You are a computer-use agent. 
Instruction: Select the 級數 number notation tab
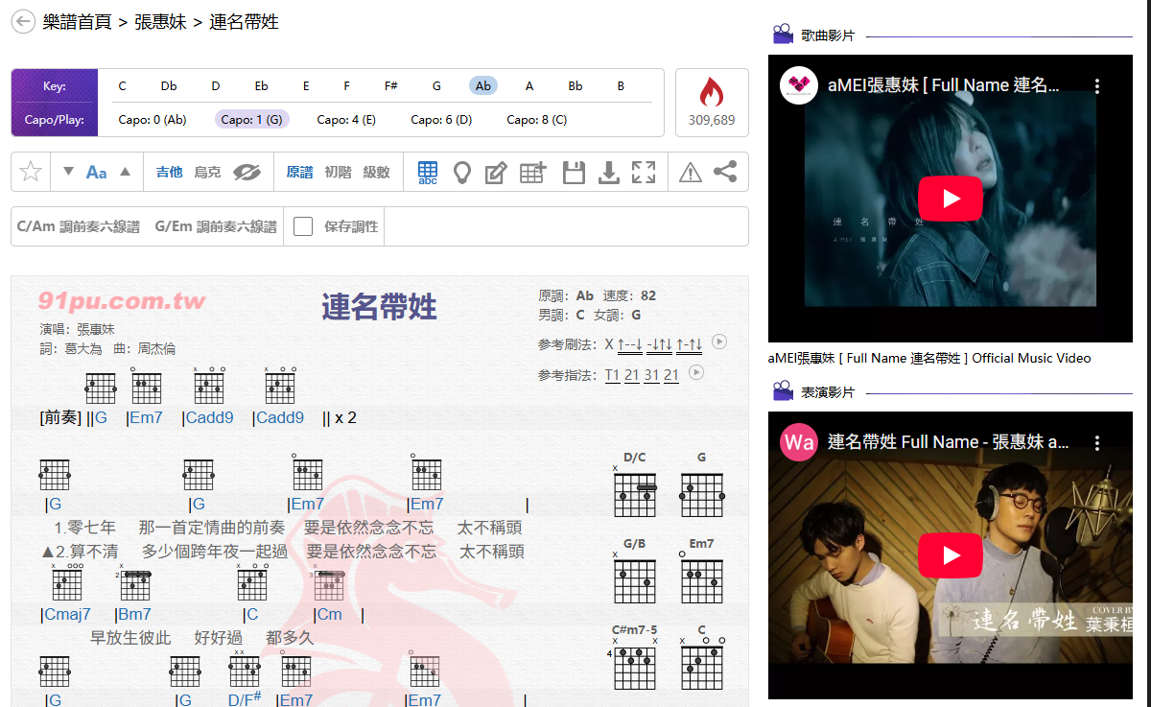[376, 173]
